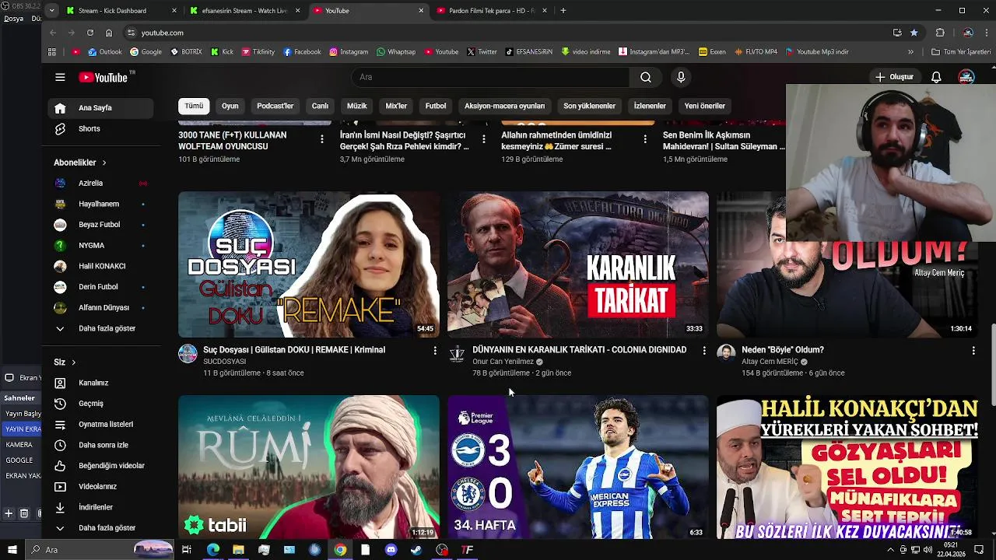Open the YouTube hamburger guide menu
This screenshot has width=996, height=560.
pyautogui.click(x=60, y=77)
